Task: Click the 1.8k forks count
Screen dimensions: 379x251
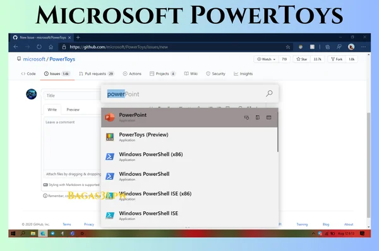Action: point(351,59)
